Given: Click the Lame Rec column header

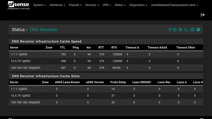Looking at the screenshot, I should 164,82.
